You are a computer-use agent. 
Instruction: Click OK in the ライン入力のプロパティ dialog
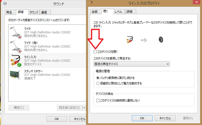point(142,118)
